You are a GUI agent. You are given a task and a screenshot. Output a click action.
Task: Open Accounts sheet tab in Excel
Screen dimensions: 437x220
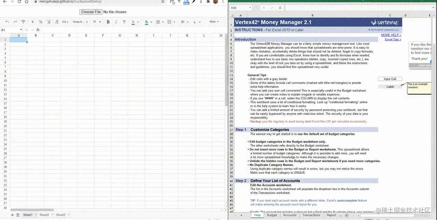pyautogui.click(x=290, y=215)
